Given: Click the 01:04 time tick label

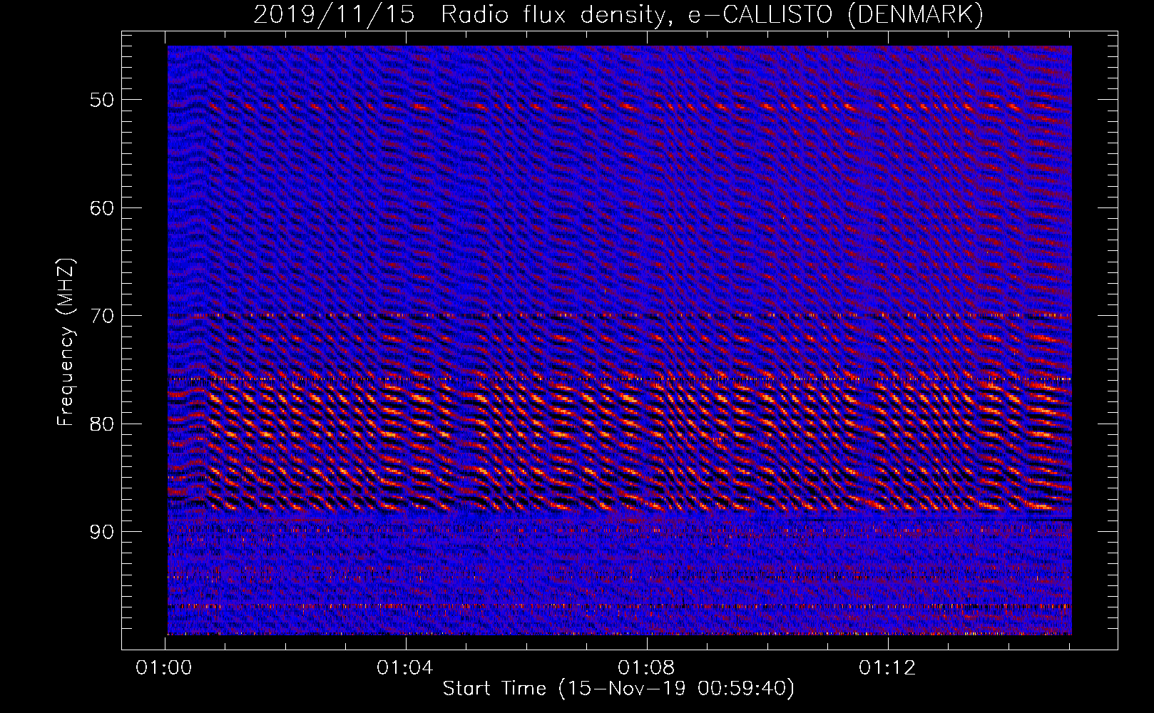Looking at the screenshot, I should coord(405,668).
